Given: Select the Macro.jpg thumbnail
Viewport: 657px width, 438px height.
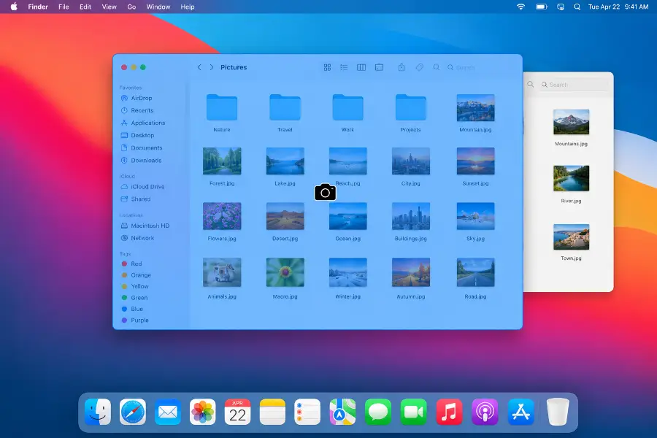Looking at the screenshot, I should click(285, 272).
